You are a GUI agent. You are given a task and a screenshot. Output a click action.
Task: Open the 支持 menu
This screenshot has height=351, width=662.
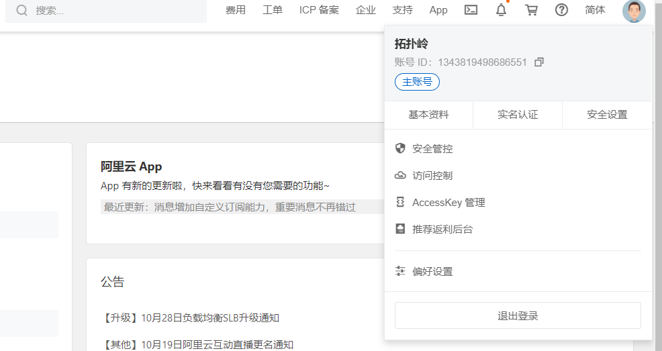402,10
